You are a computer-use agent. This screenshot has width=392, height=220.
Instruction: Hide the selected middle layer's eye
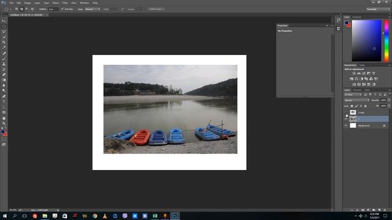point(346,119)
